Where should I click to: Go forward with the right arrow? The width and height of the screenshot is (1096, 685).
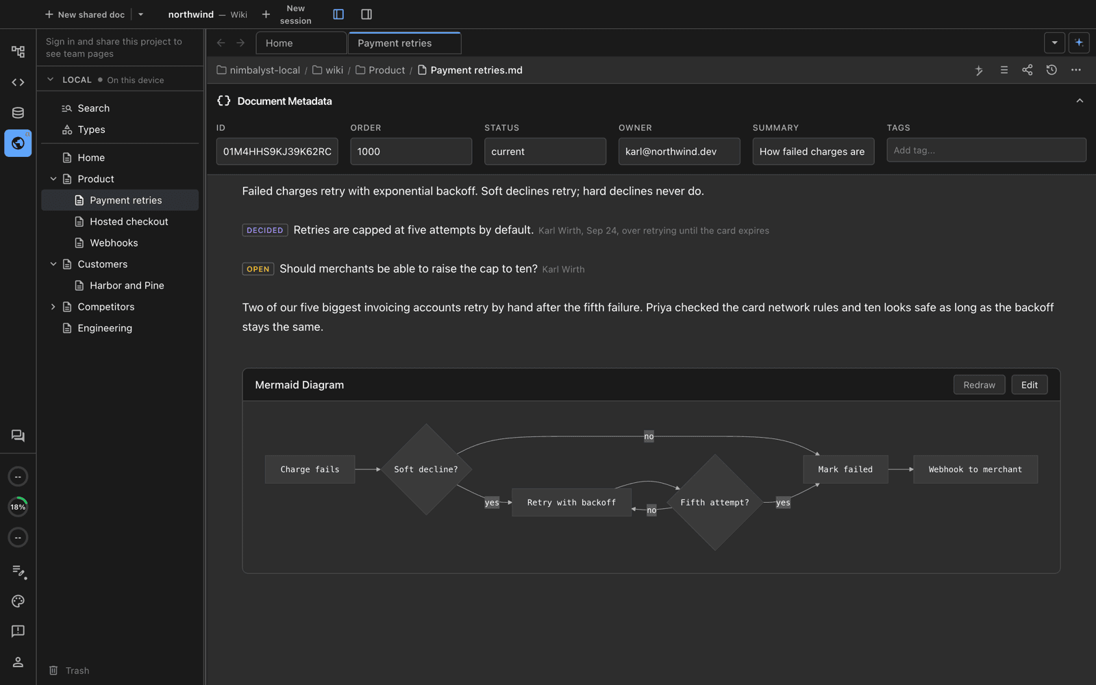click(x=240, y=42)
